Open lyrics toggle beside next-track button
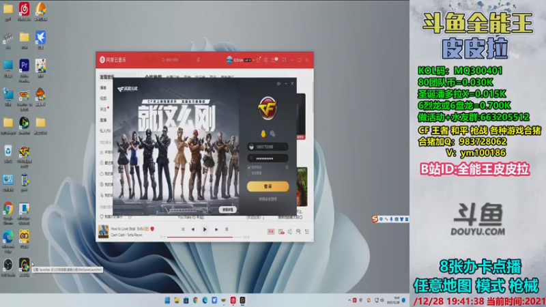This screenshot has width=546, height=307. tap(227, 229)
